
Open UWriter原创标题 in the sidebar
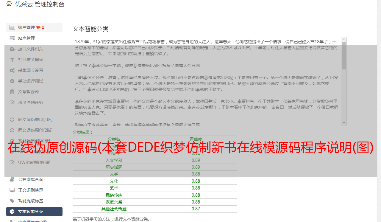pos(34,162)
